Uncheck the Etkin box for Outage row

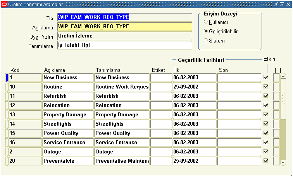266,151
